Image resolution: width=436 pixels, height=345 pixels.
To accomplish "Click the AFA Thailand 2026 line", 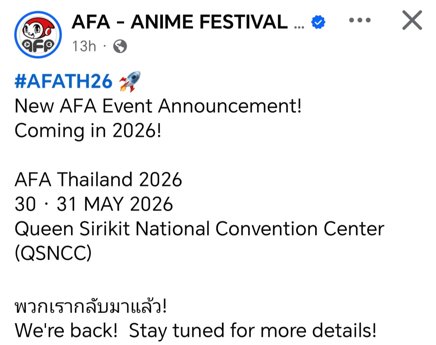I will pos(98,180).
